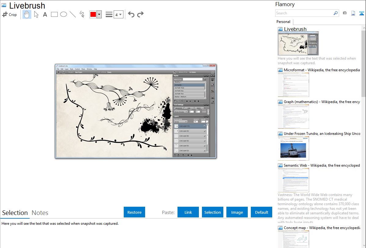Pick the rectangle shape tool

(x=54, y=14)
